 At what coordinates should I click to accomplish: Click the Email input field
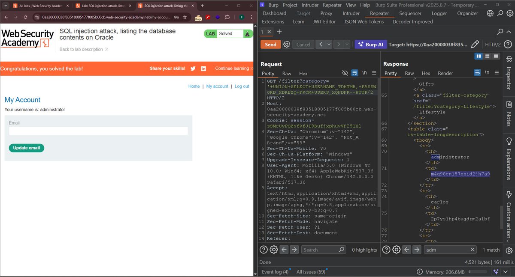[98, 131]
